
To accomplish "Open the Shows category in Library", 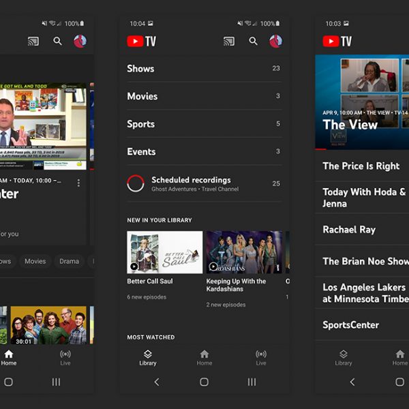I will [x=204, y=68].
